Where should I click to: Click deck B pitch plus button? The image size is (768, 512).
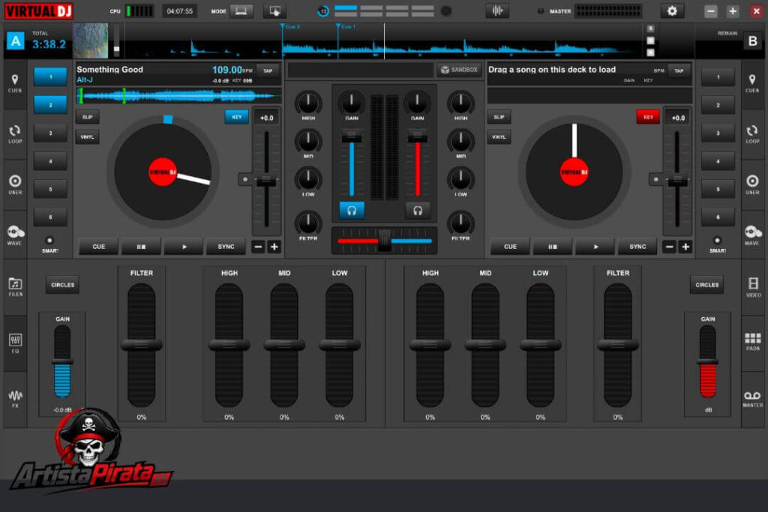685,247
